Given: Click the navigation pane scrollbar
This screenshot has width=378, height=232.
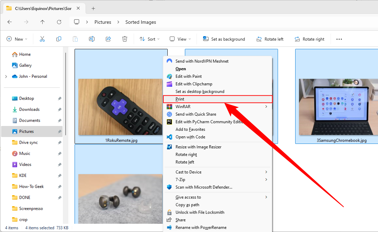Looking at the screenshot, I should click(x=66, y=94).
